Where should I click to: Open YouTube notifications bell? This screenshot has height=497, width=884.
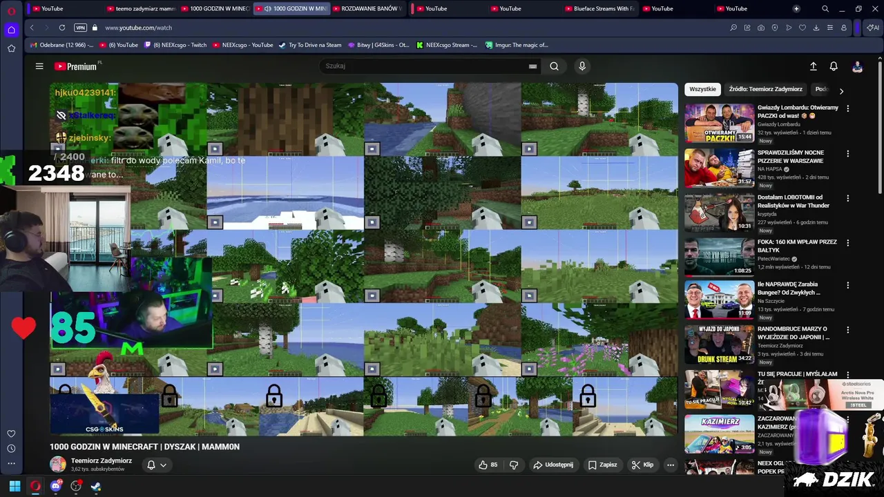[x=834, y=66]
